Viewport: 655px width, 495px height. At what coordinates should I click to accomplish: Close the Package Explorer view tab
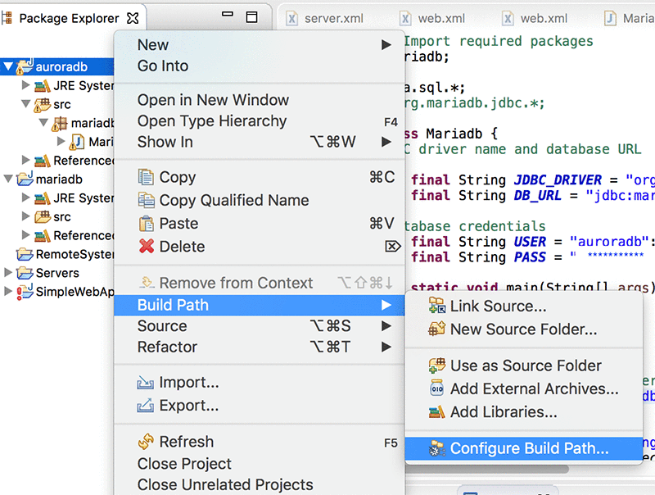(133, 18)
